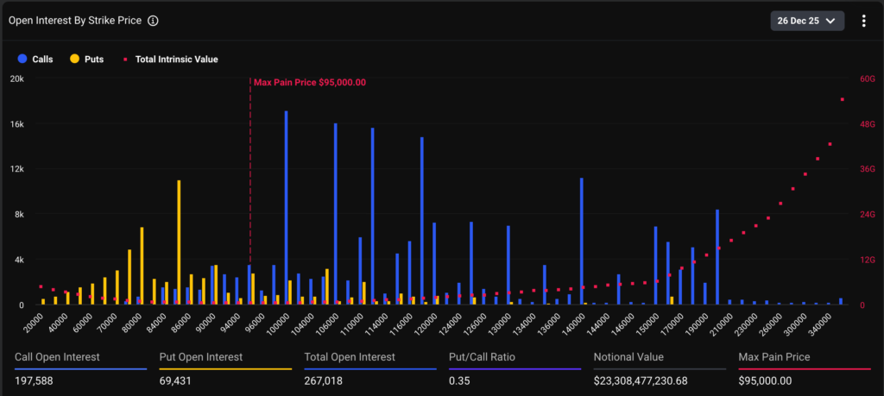Select the tallest yellow puts bar

point(179,242)
